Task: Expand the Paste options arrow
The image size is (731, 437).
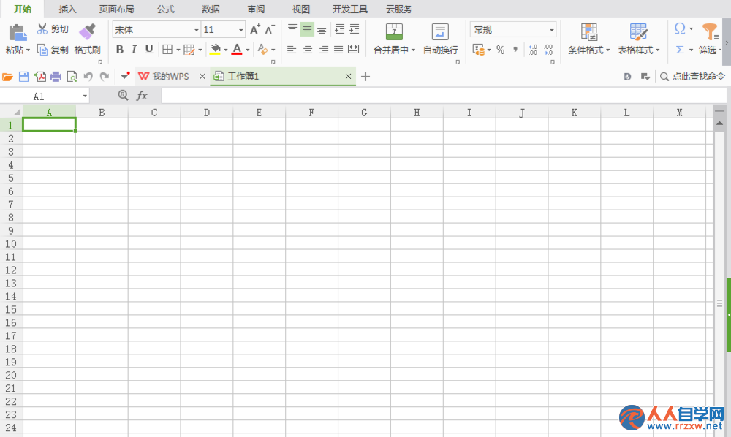Action: [x=29, y=50]
